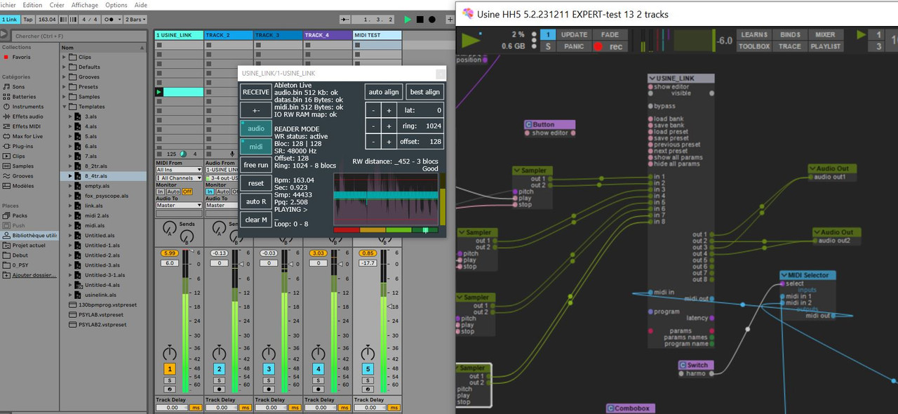Screen dimensions: 898x414
Task: Open Usine TOOLBOX panel
Action: click(754, 46)
